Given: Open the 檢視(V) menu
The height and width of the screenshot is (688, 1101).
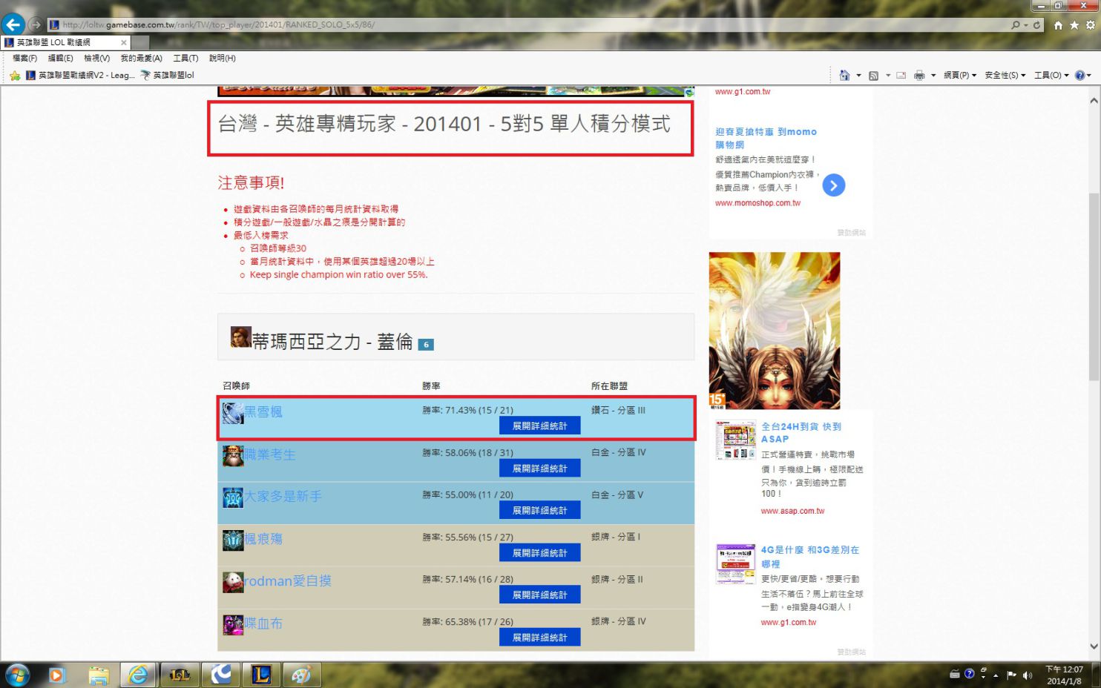Looking at the screenshot, I should 96,58.
